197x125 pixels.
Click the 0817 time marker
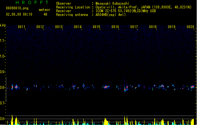[x=134, y=27]
